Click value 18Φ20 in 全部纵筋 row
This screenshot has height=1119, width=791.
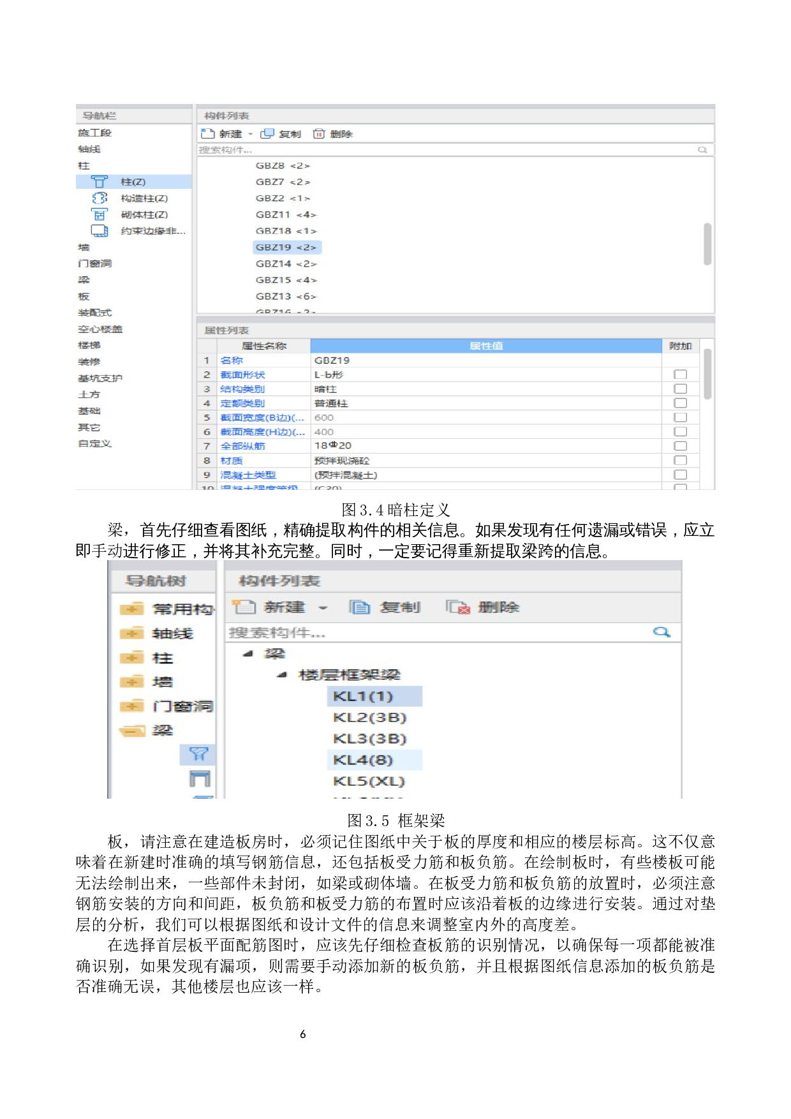pyautogui.click(x=333, y=445)
